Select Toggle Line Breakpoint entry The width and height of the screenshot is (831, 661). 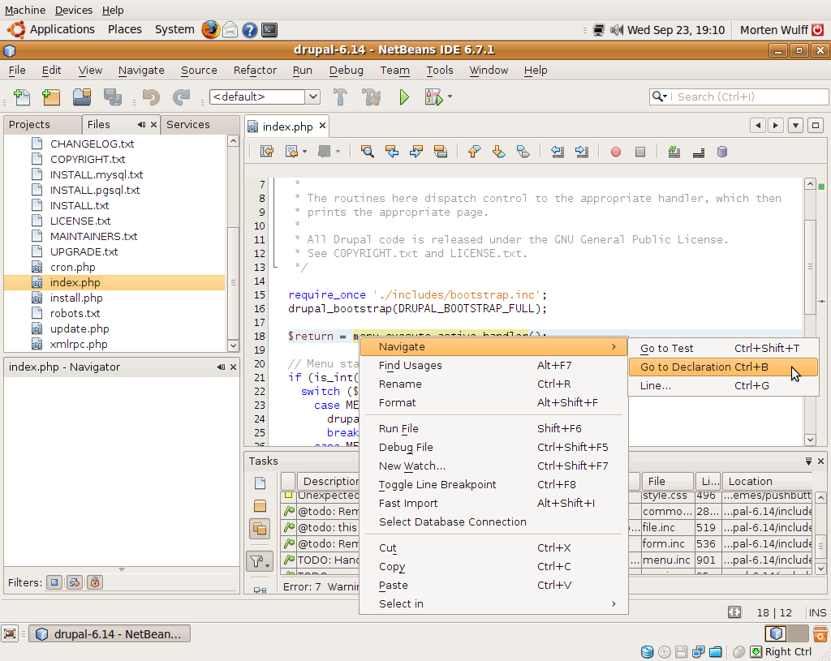coord(493,485)
